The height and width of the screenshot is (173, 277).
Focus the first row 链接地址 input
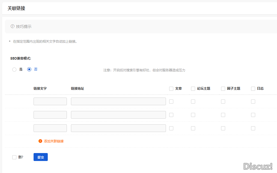tap(118, 101)
